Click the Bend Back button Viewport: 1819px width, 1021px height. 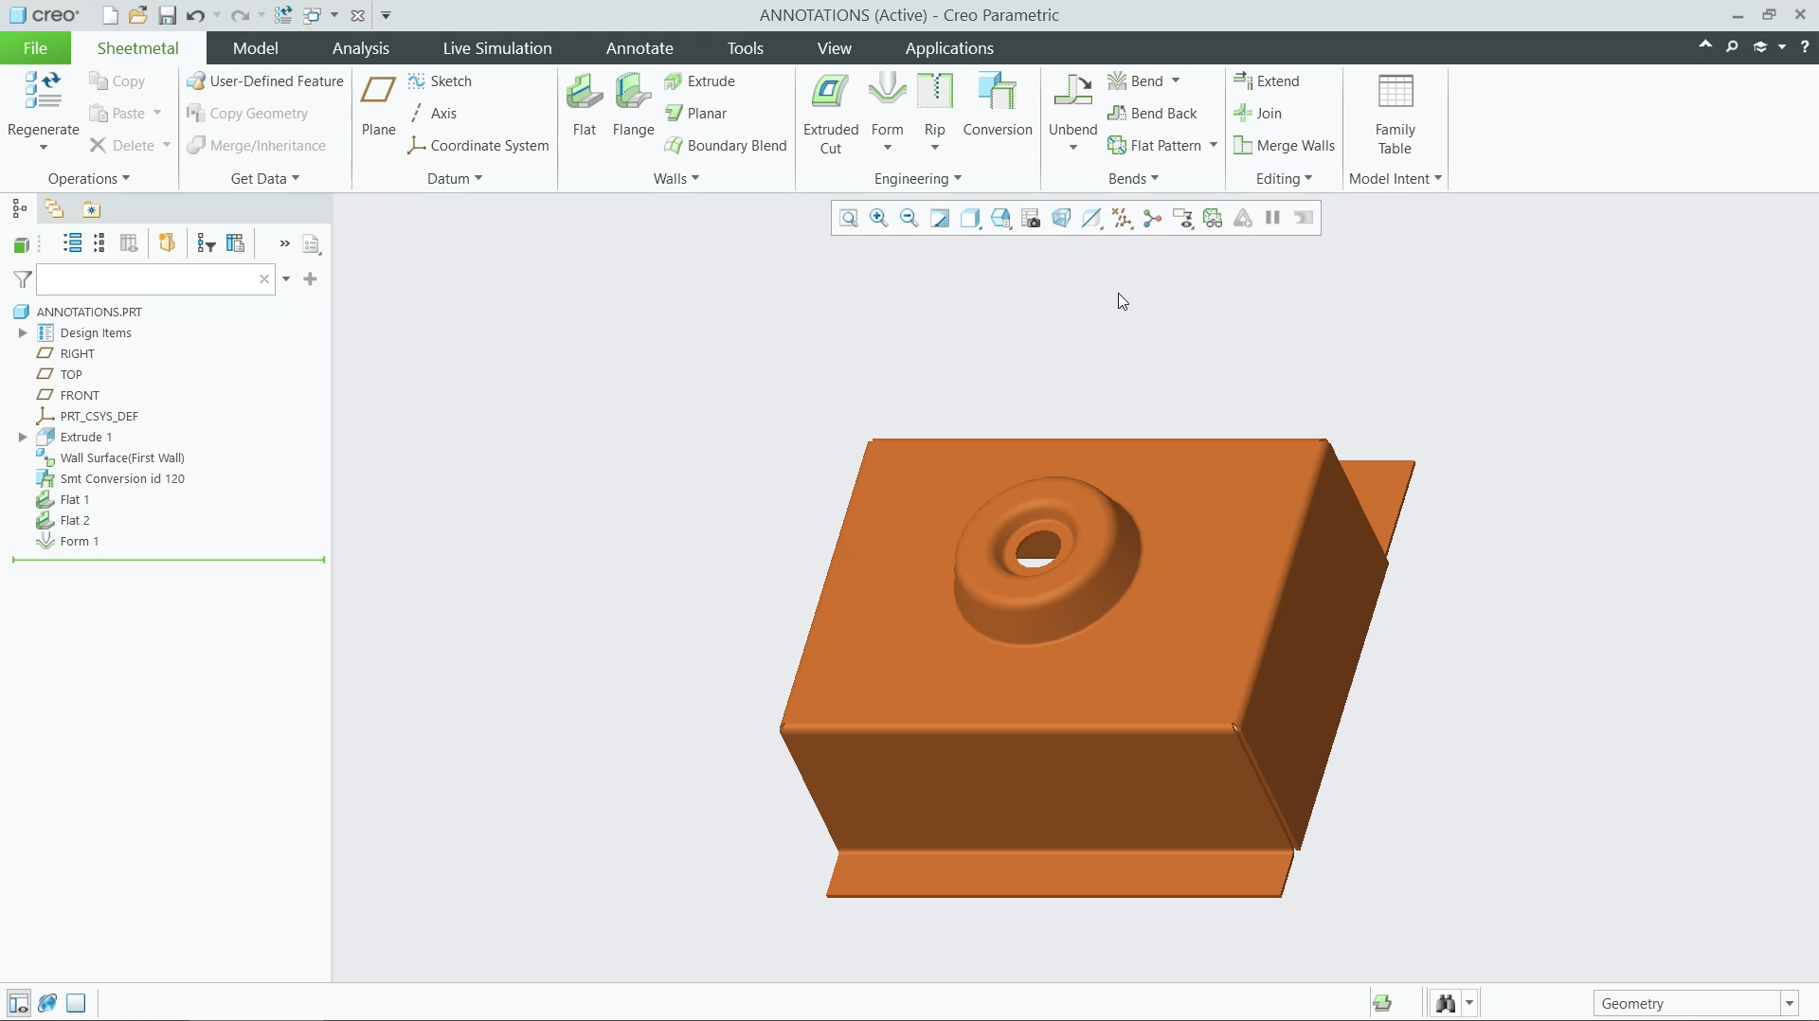click(1153, 114)
